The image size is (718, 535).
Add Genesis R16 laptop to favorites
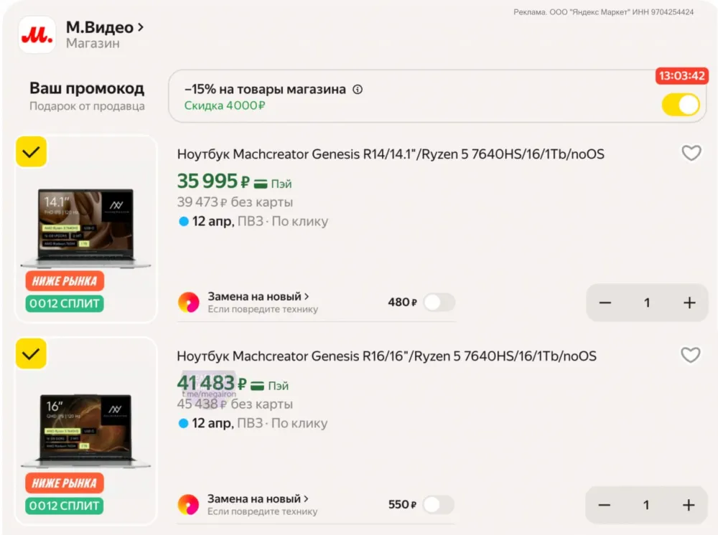(x=690, y=355)
